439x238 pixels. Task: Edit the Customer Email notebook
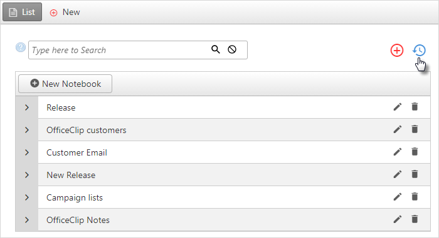(397, 152)
